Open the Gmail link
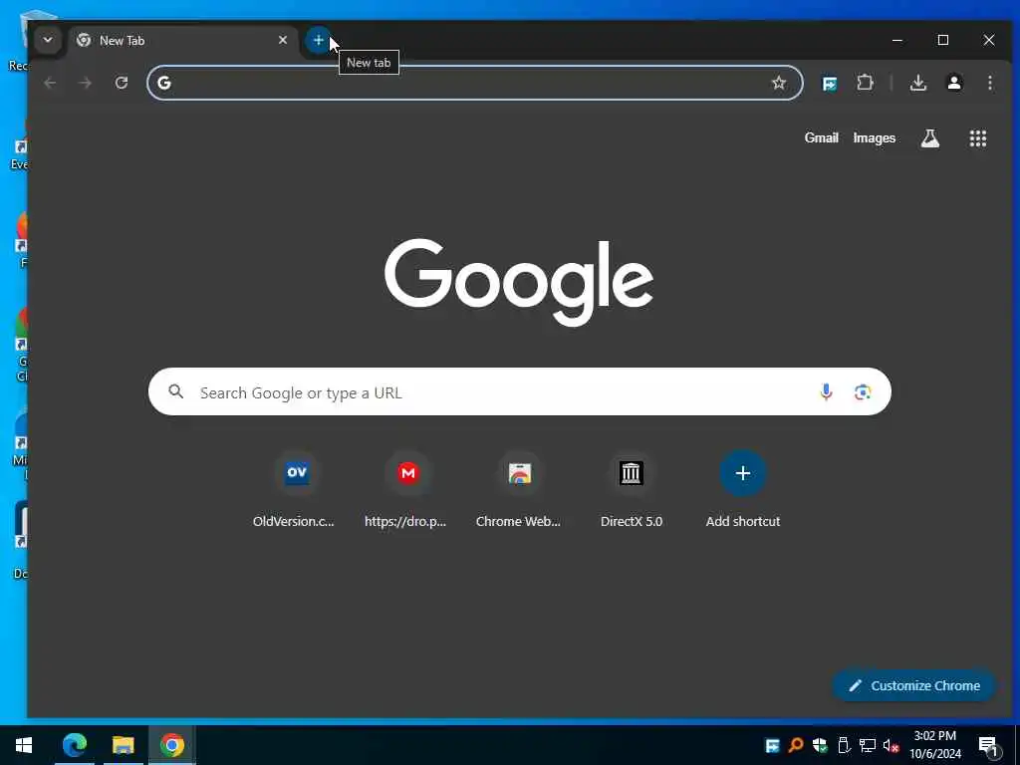1020x765 pixels. pyautogui.click(x=821, y=137)
